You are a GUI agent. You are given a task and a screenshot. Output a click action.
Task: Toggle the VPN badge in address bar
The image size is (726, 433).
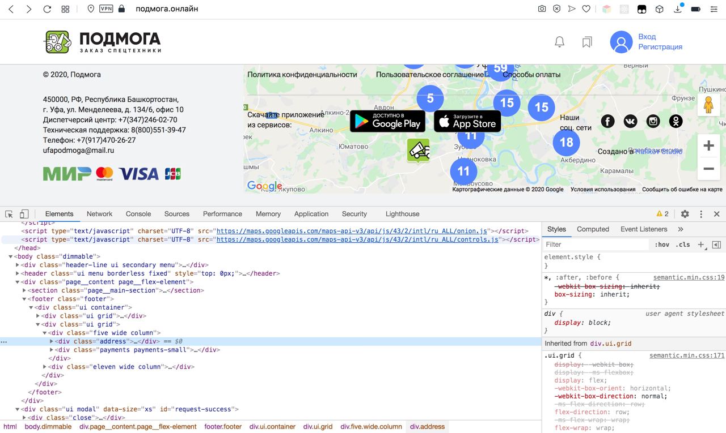coord(105,9)
